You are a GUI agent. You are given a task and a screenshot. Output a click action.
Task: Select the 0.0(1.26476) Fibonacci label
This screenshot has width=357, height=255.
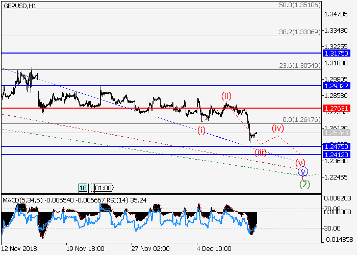(302, 119)
